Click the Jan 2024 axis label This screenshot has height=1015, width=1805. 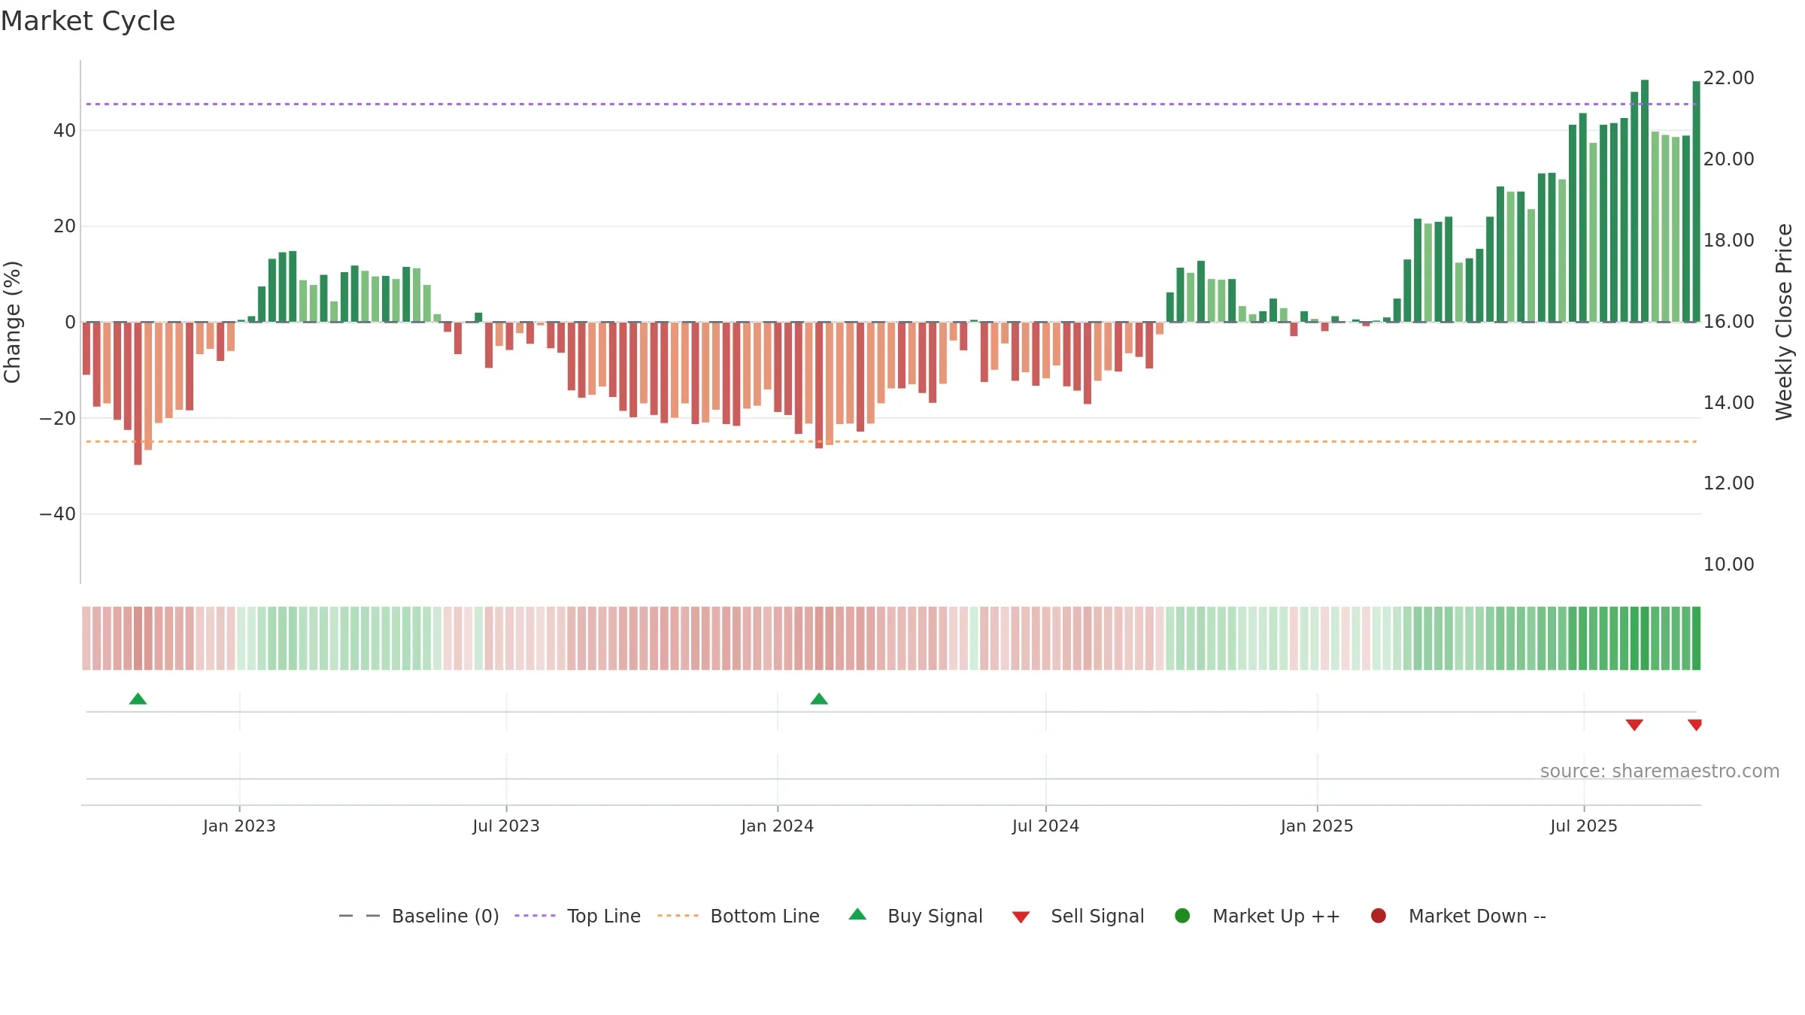(777, 826)
